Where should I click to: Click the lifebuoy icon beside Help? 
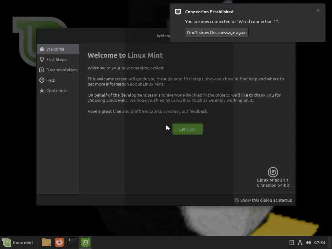click(x=42, y=80)
